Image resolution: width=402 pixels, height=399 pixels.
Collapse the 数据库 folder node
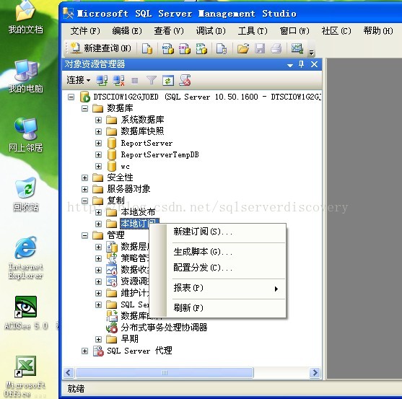tap(84, 109)
